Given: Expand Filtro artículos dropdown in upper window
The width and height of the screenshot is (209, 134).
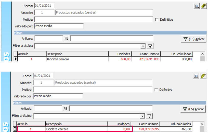Looking at the screenshot, I should point(143,46).
